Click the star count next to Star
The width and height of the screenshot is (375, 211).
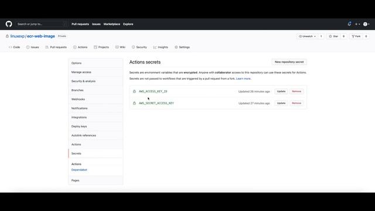344,36
